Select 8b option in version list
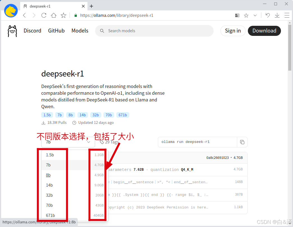Viewport: 293px width, 227px height. (75, 175)
